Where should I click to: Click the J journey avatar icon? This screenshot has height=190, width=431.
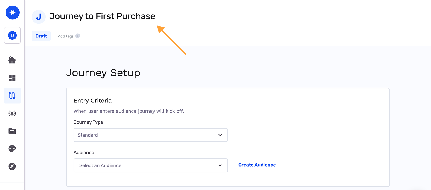[39, 17]
